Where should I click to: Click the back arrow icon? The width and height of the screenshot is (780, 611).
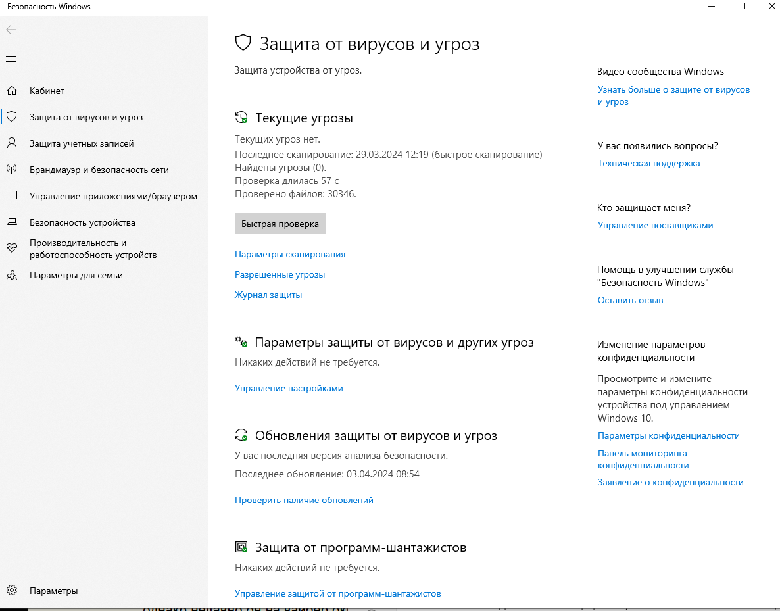[11, 30]
